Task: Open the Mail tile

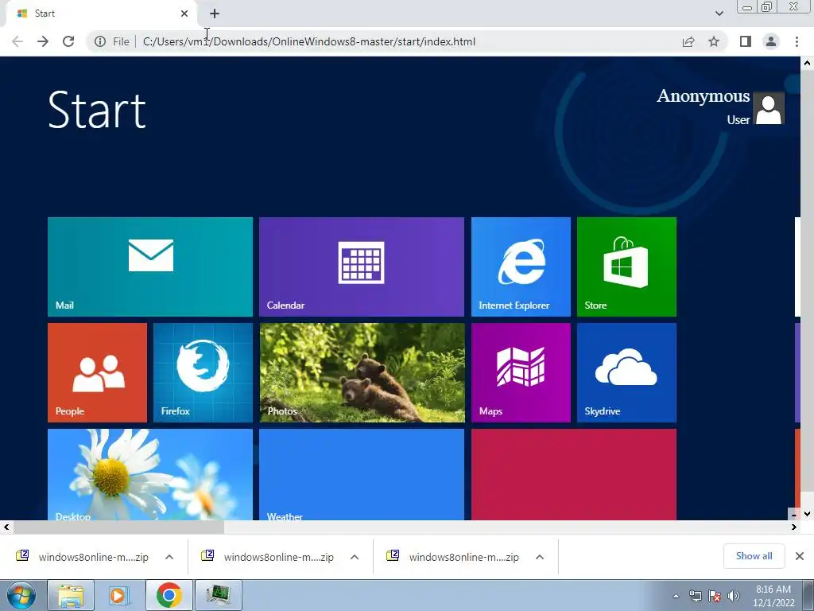Action: pos(150,267)
